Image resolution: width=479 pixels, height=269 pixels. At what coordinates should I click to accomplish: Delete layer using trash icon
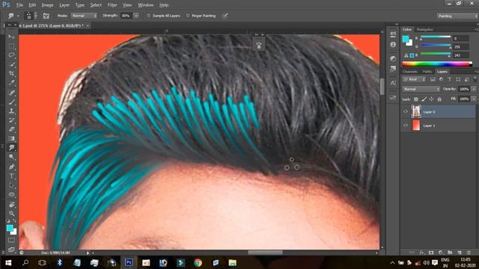tap(469, 253)
